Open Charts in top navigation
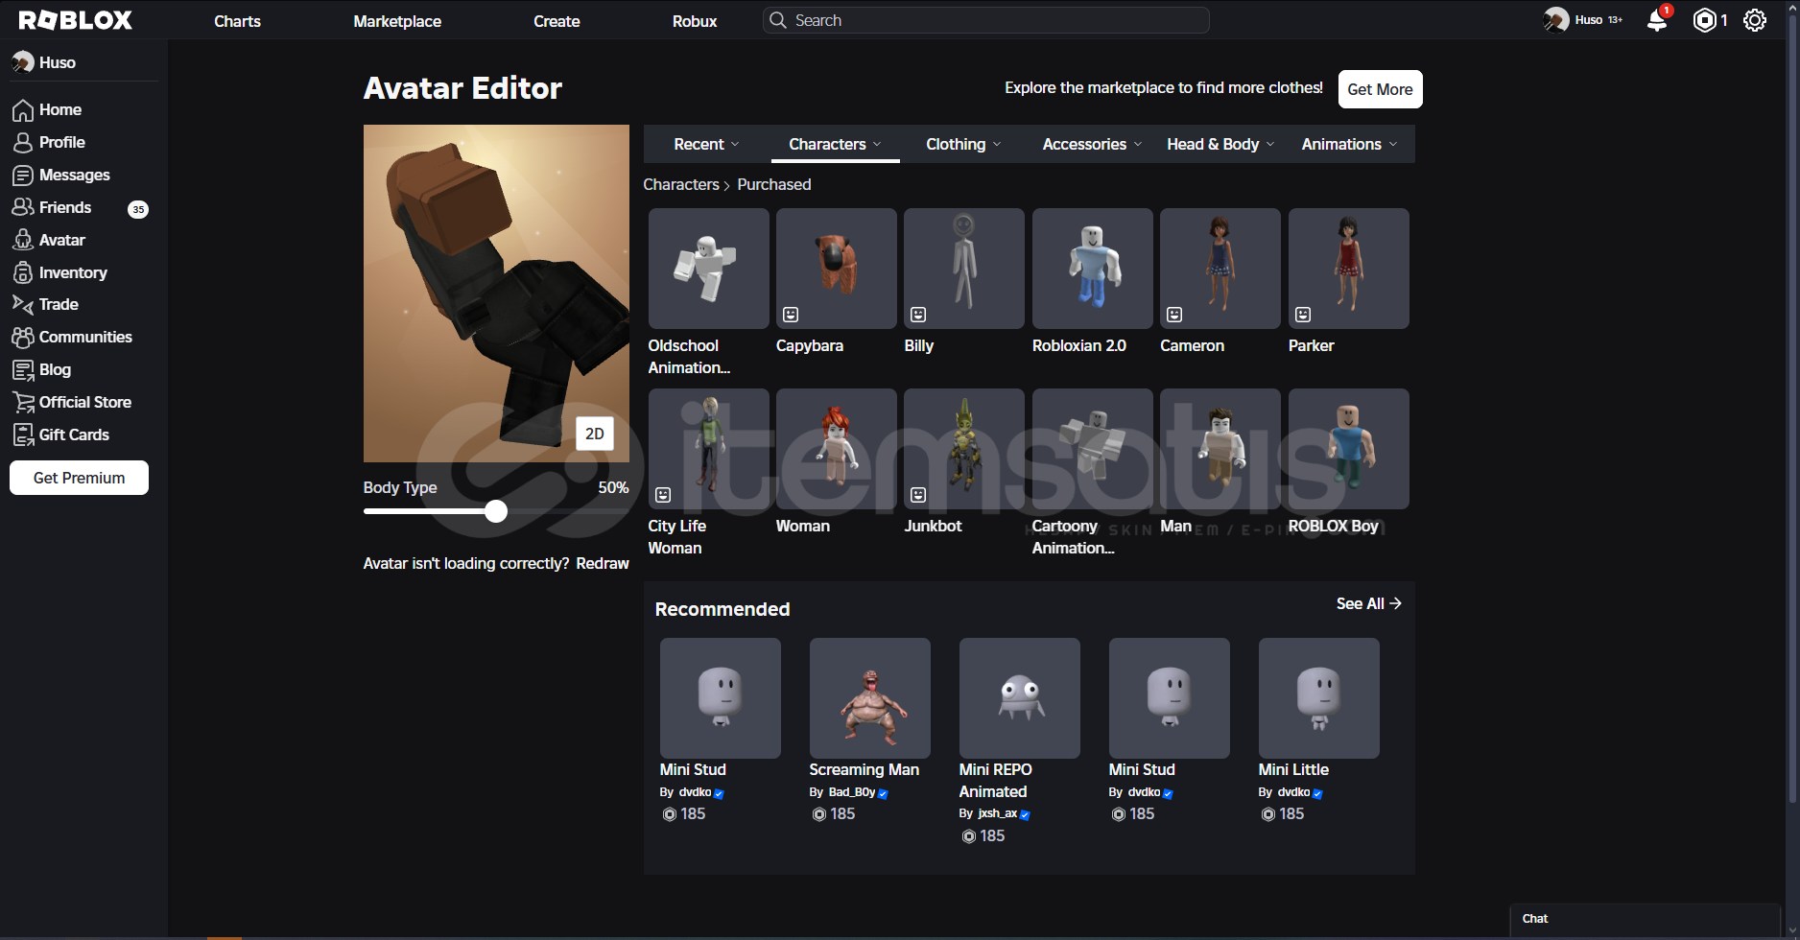Screen dimensions: 1800x940 point(237,21)
